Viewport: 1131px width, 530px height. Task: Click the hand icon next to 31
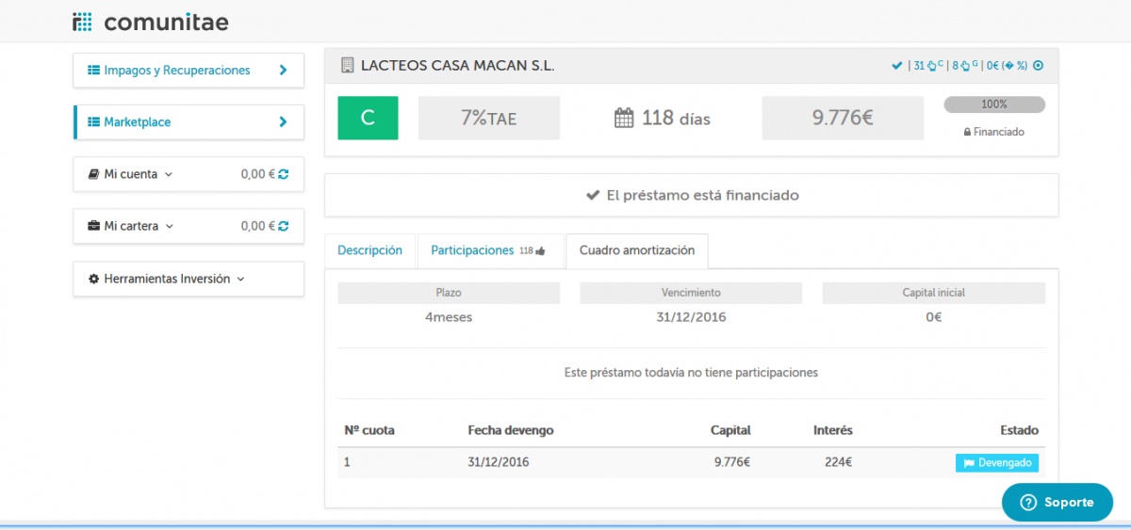click(x=931, y=66)
